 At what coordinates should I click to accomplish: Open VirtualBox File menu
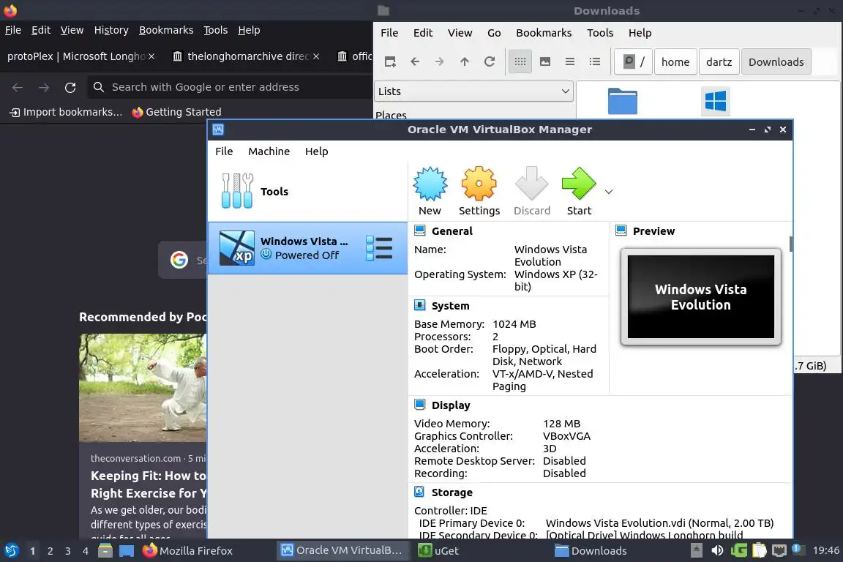tap(224, 151)
